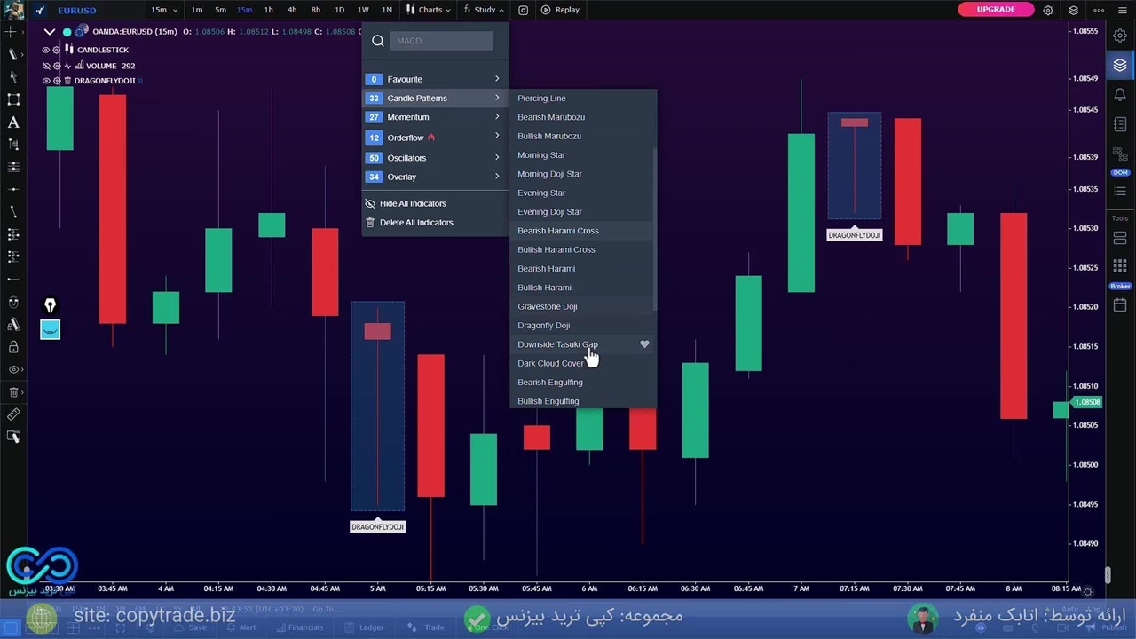Screen dimensions: 1136x639
Task: Click Delete All Indicators
Action: [415, 223]
